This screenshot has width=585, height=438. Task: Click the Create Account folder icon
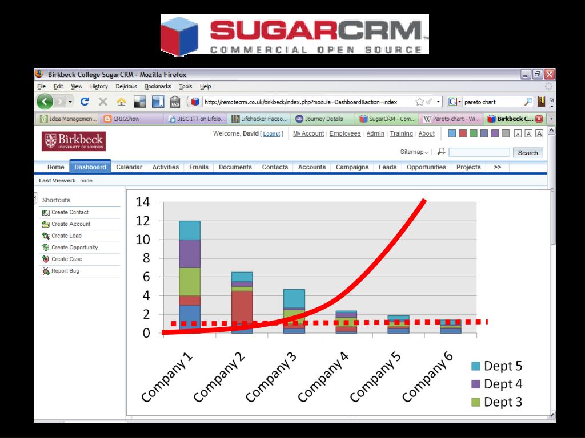coord(46,224)
